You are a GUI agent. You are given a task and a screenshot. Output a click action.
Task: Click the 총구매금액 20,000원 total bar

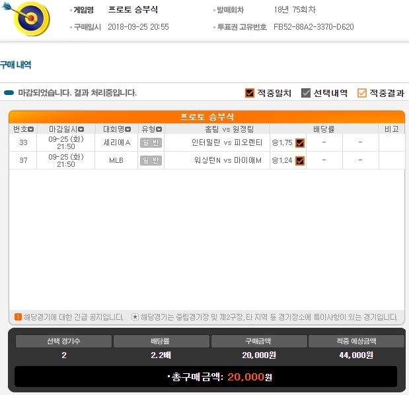point(206,377)
